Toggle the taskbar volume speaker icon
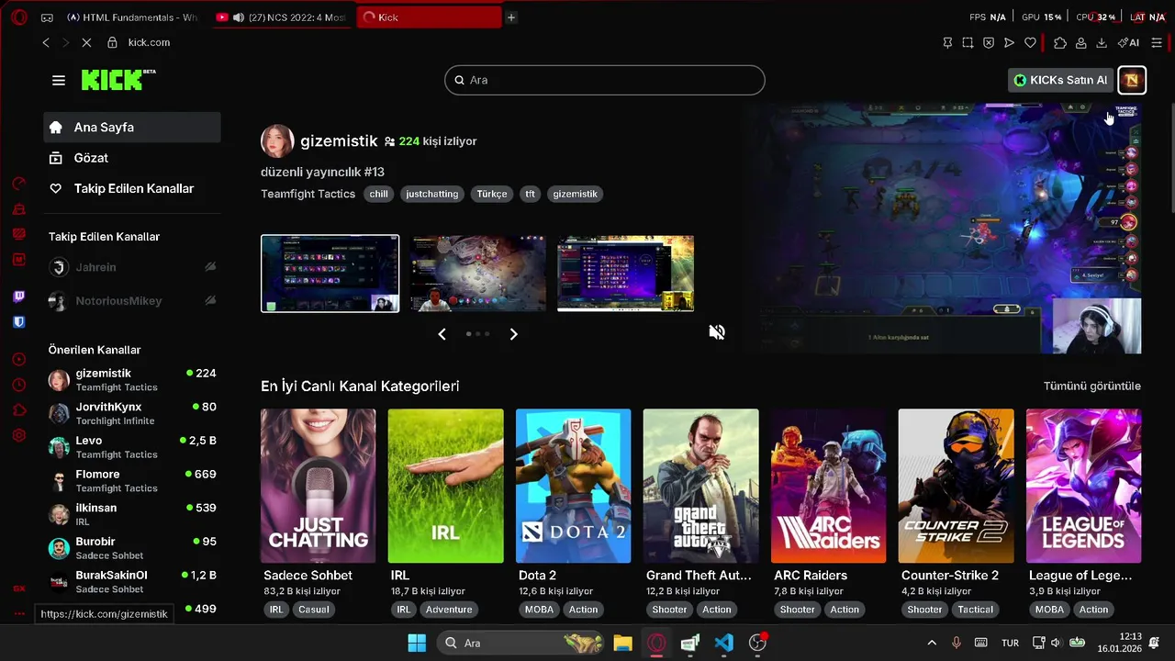This screenshot has width=1175, height=661. pos(1056,643)
